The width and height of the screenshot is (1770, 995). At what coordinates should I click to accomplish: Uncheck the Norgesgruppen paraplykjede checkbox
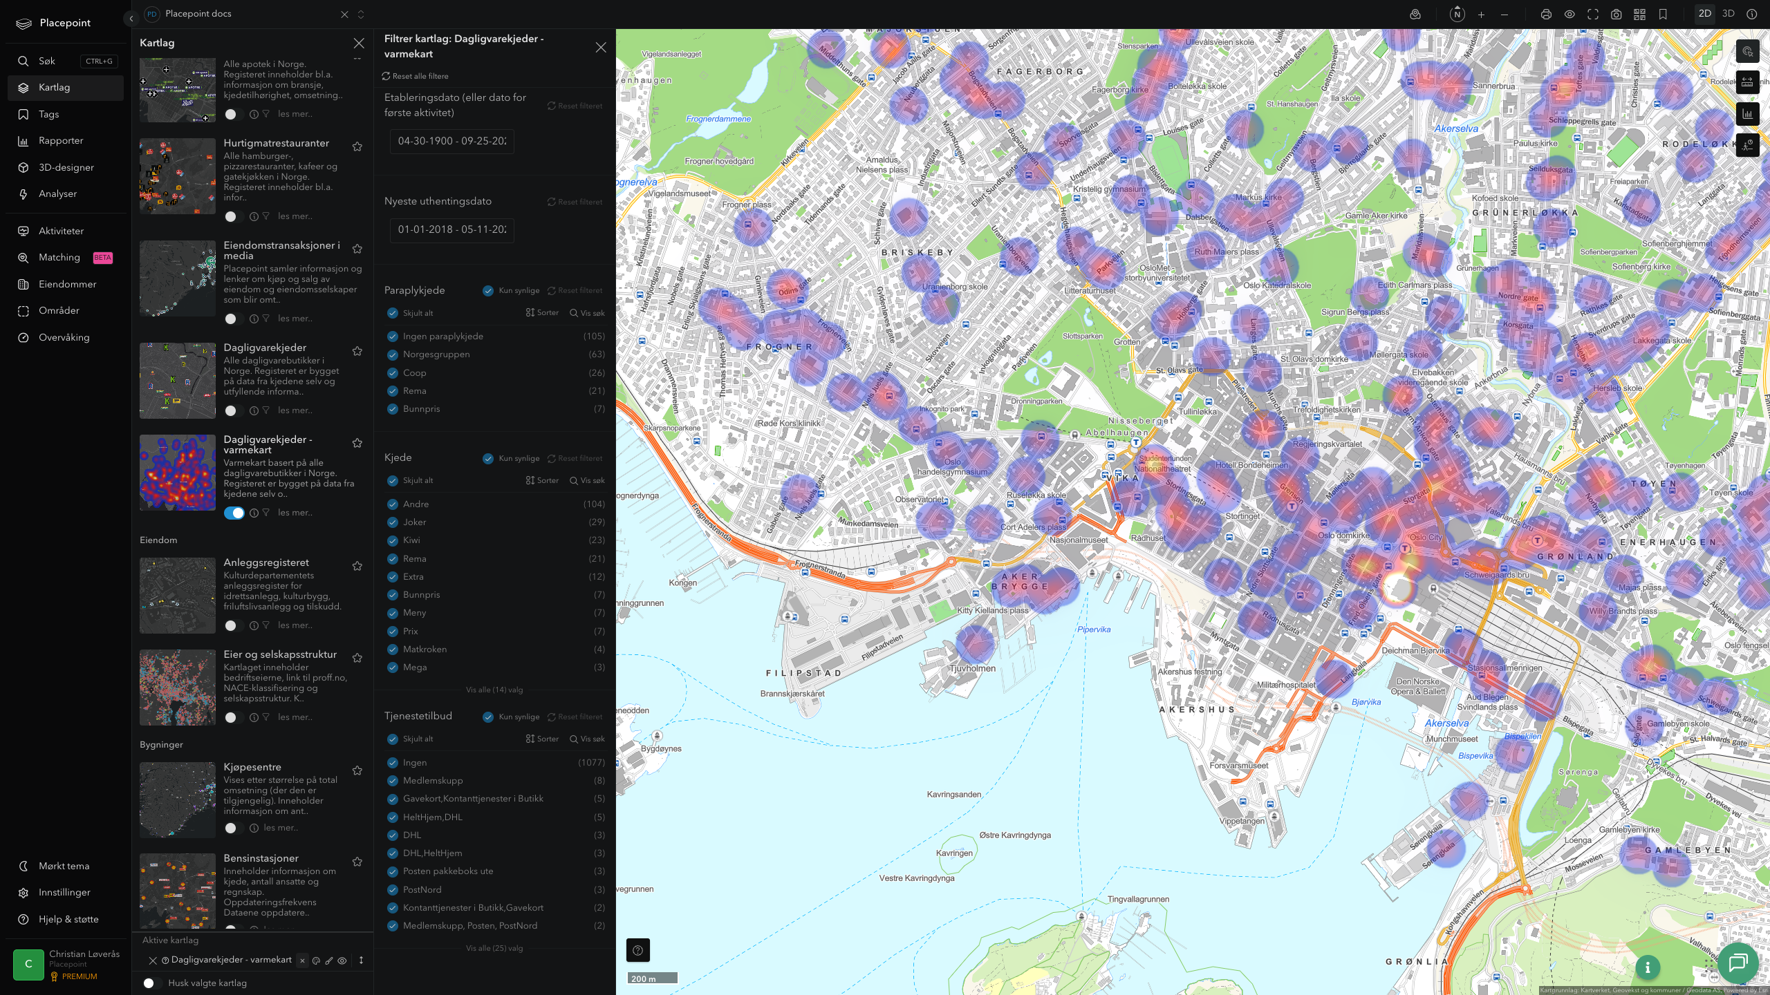(x=393, y=354)
